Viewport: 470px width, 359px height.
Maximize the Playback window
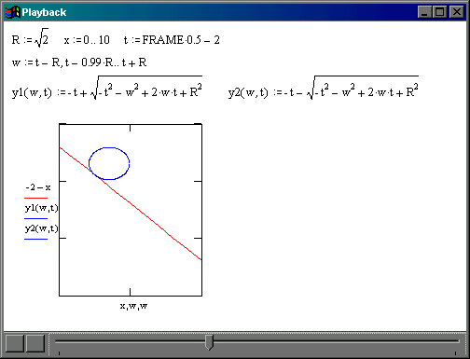tap(439, 12)
